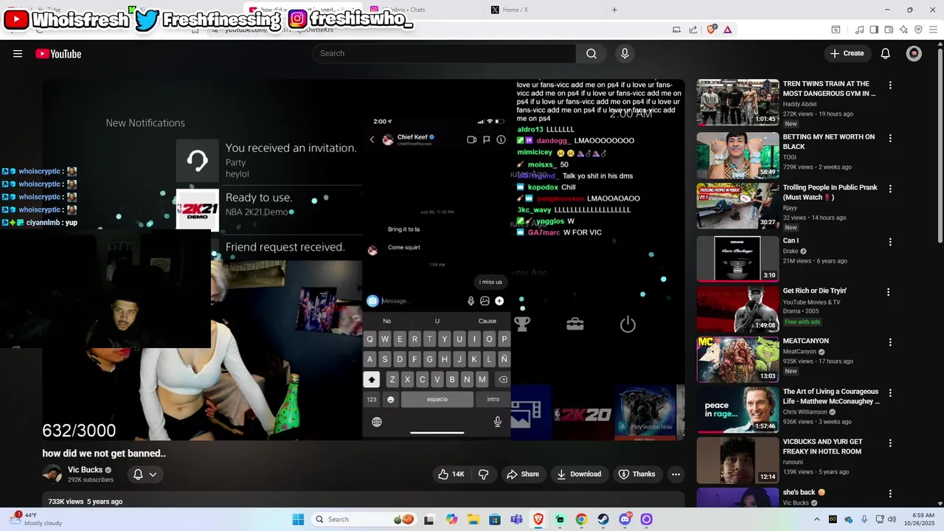This screenshot has width=944, height=531.
Task: Open Trolling People In Public thumbnail
Action: click(x=737, y=206)
